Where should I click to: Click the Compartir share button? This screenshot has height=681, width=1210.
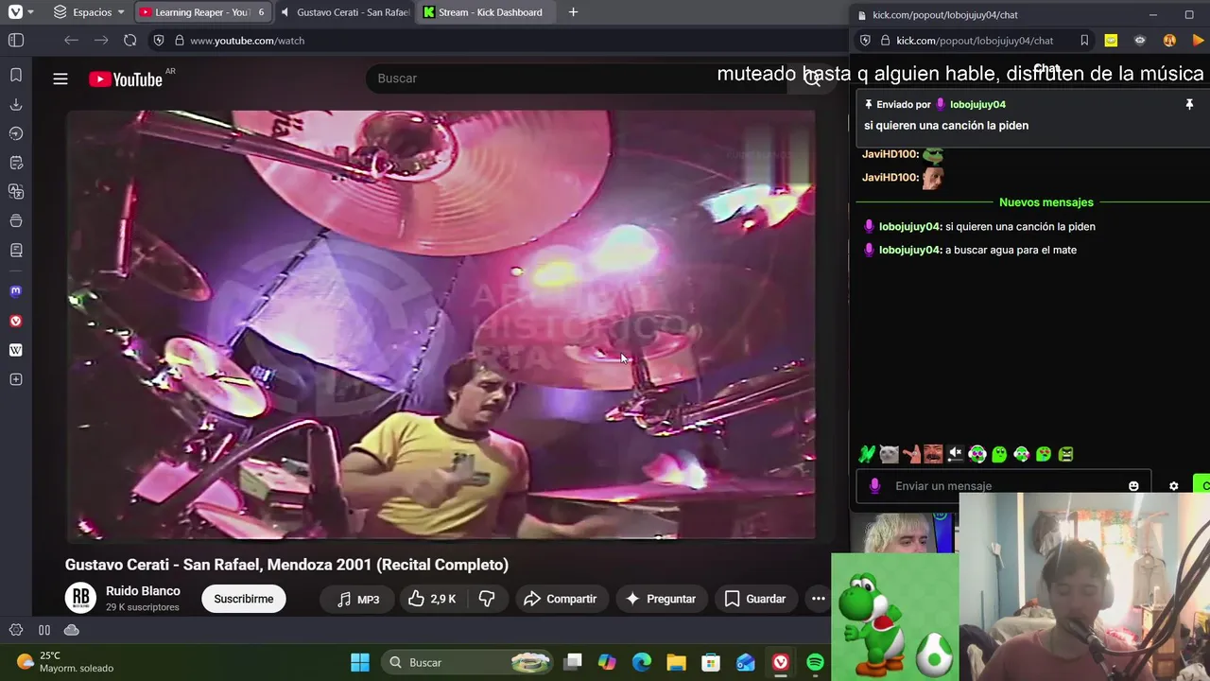point(561,599)
